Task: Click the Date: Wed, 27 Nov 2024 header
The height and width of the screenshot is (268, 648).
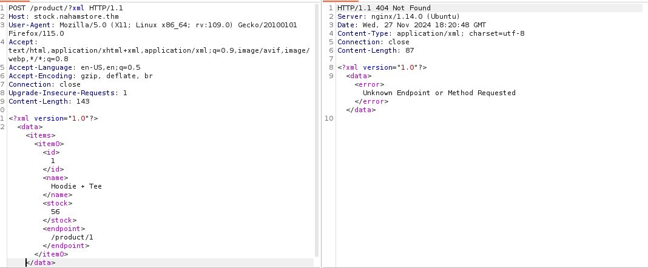Action: 411,25
